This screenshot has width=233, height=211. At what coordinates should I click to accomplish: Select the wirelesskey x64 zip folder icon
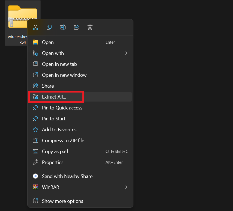tap(17, 18)
